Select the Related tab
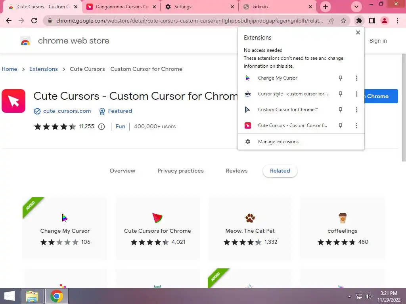The image size is (406, 304). pyautogui.click(x=280, y=171)
